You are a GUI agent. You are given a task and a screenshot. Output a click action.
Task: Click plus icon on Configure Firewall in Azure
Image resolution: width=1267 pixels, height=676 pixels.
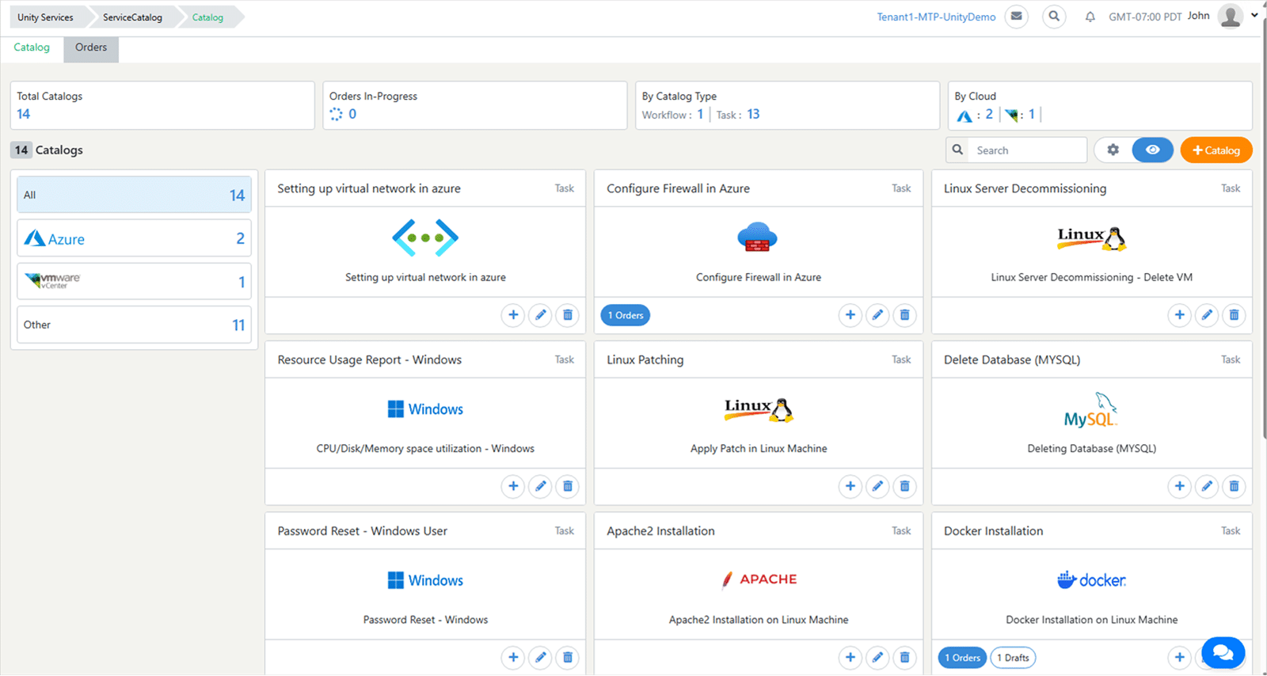click(x=850, y=315)
